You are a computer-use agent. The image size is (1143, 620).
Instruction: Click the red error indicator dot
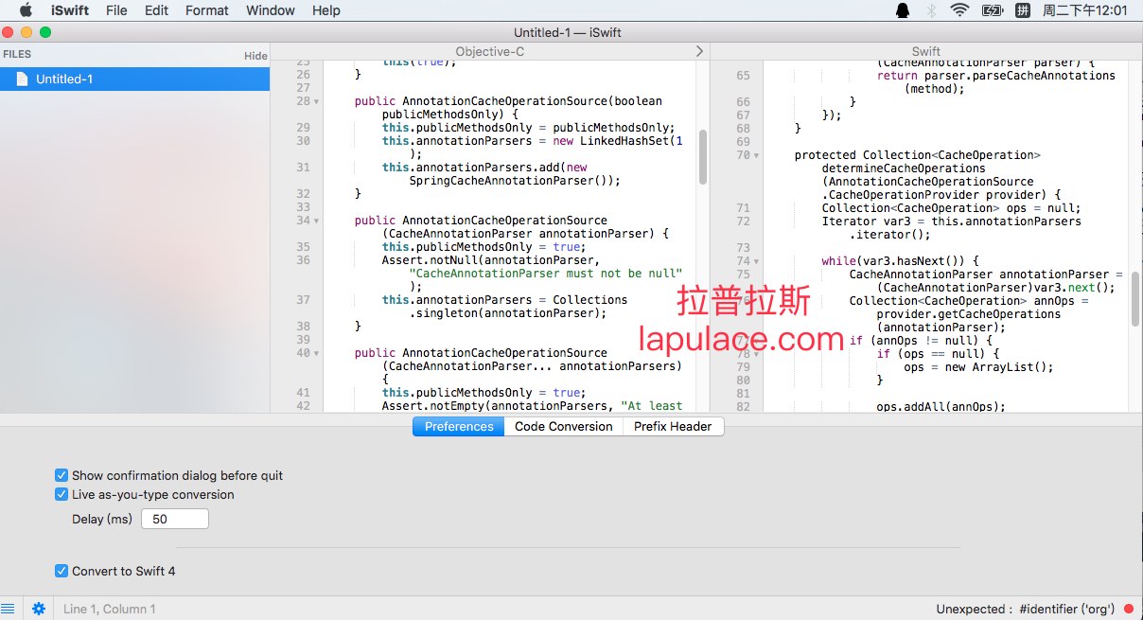click(x=1129, y=609)
